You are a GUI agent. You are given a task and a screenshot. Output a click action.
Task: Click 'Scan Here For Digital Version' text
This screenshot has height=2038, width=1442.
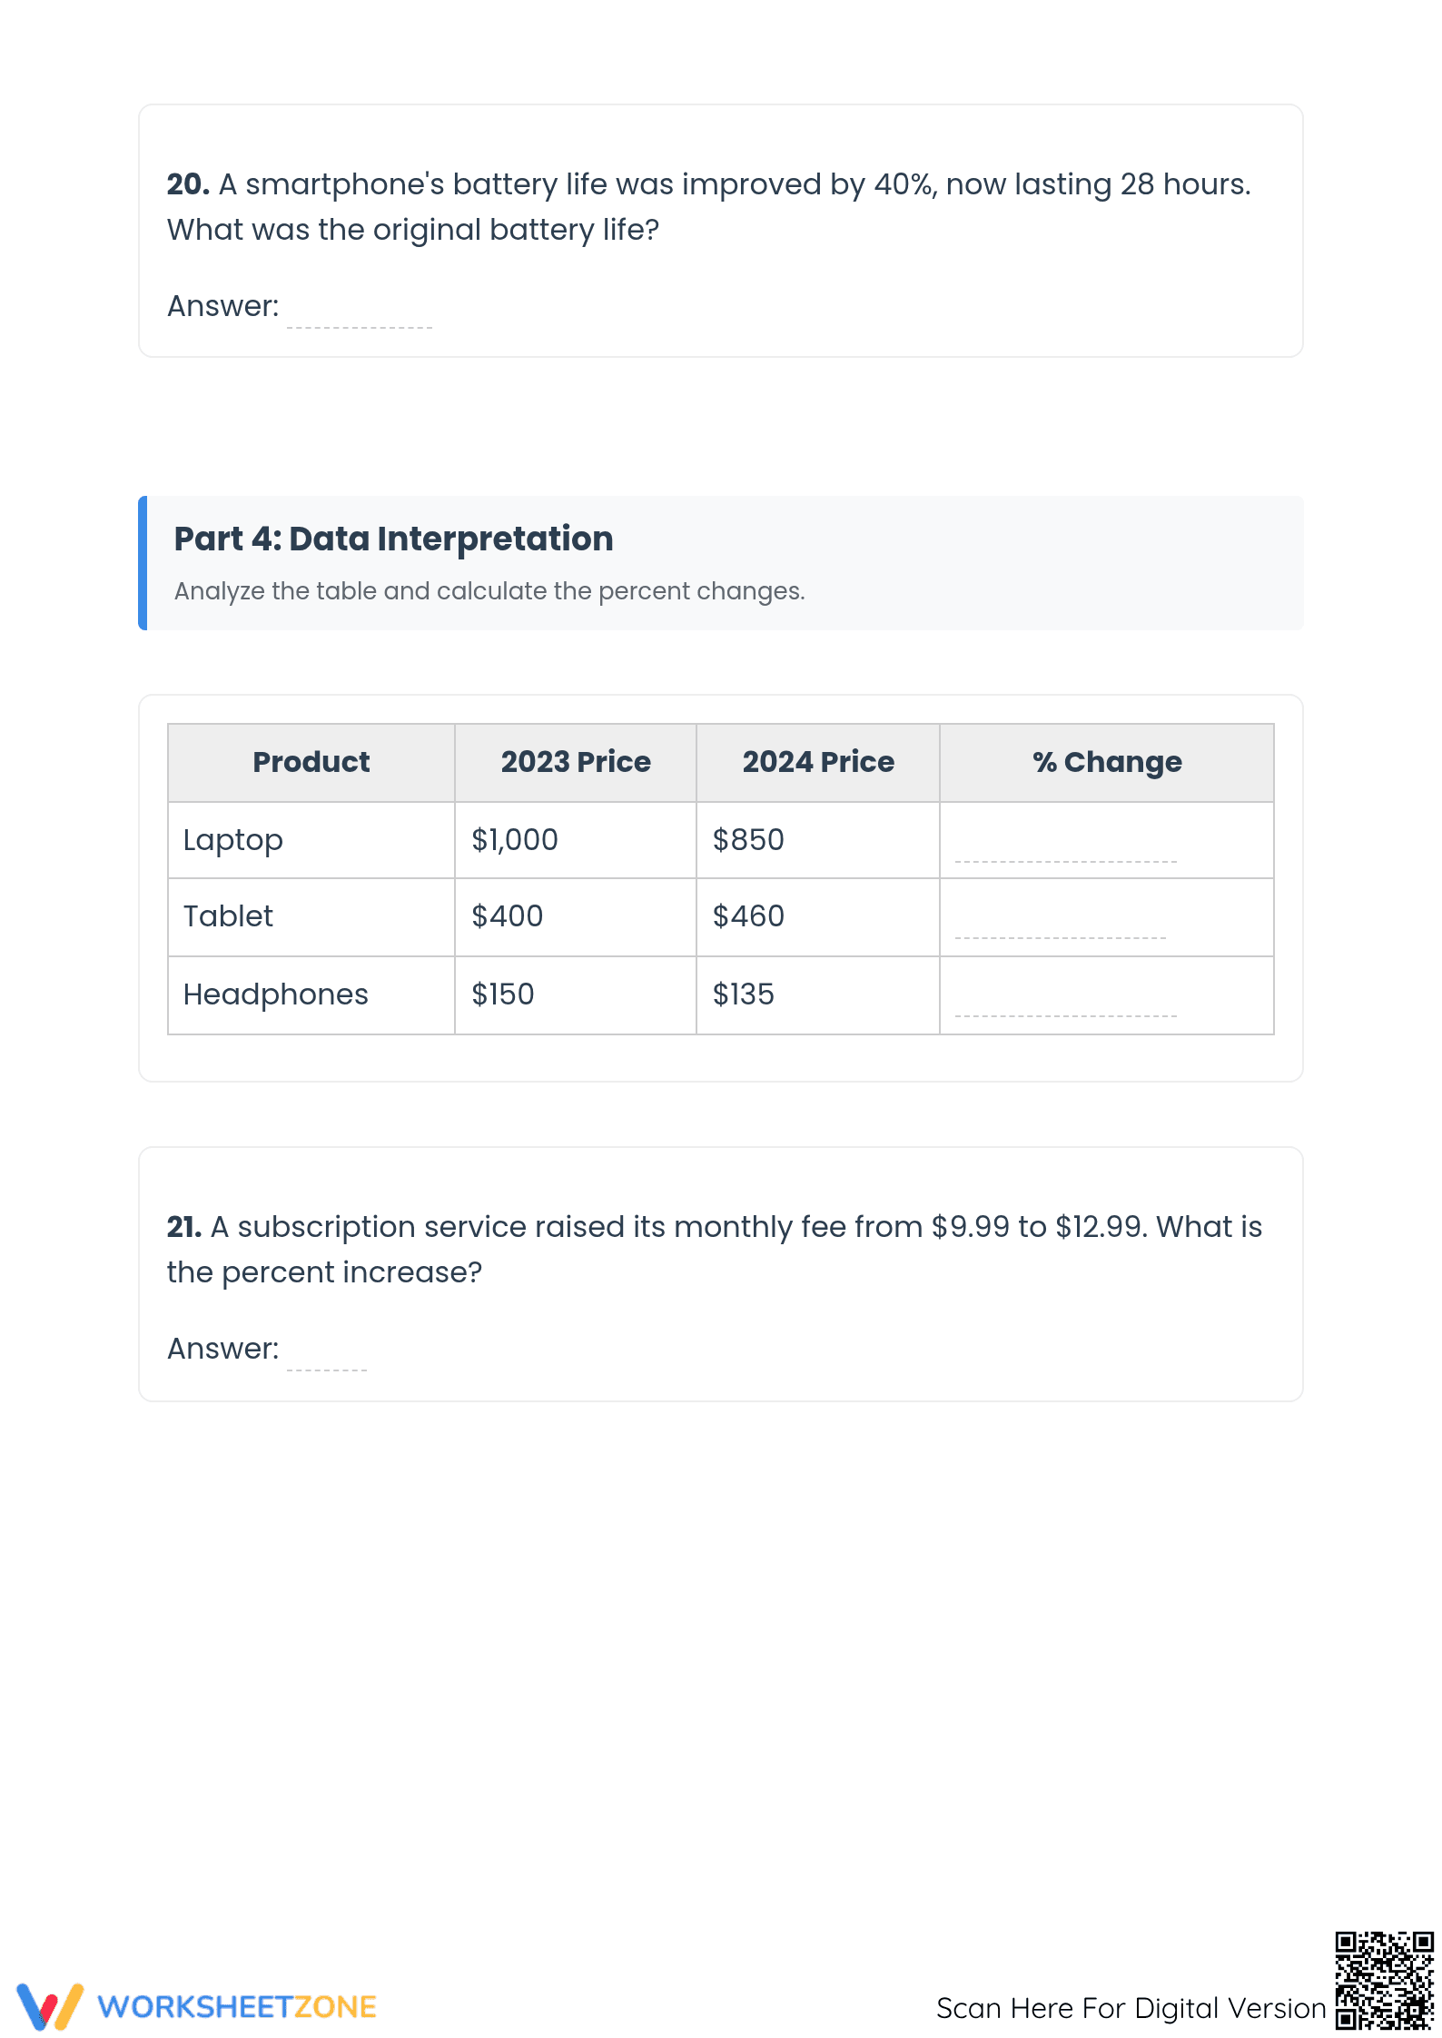point(1131,2008)
